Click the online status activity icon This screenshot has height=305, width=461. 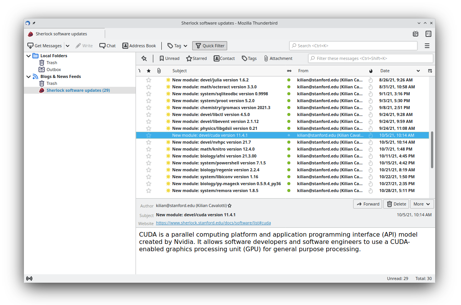pyautogui.click(x=29, y=278)
